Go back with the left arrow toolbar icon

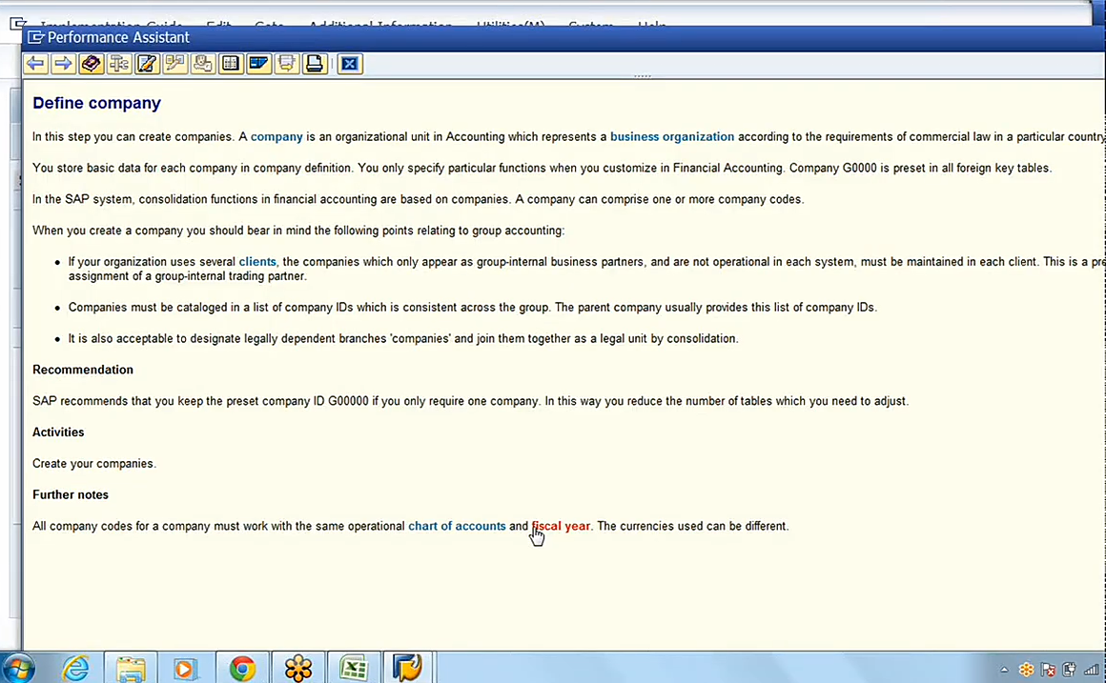click(x=35, y=64)
